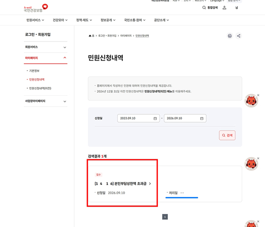Click the 로그인·회원가입 sidebar heading

(38, 34)
